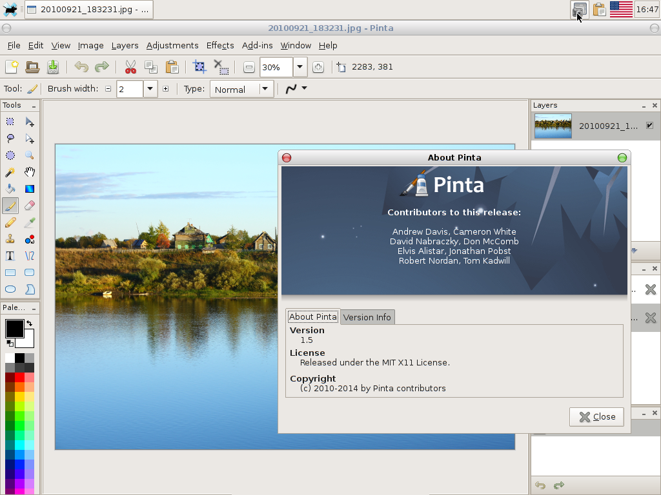
Task: Select the Move Selection tool
Action: tap(30, 139)
